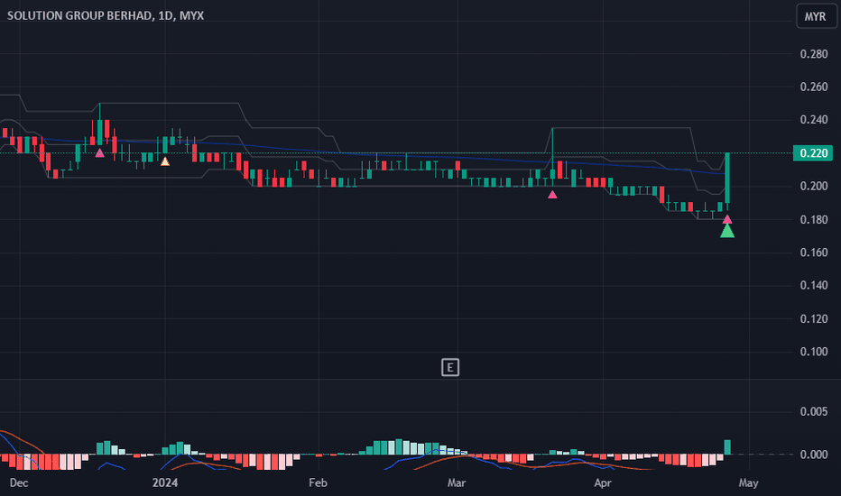Click the pink triangle marker in mid-December
The height and width of the screenshot is (496, 841).
click(100, 152)
